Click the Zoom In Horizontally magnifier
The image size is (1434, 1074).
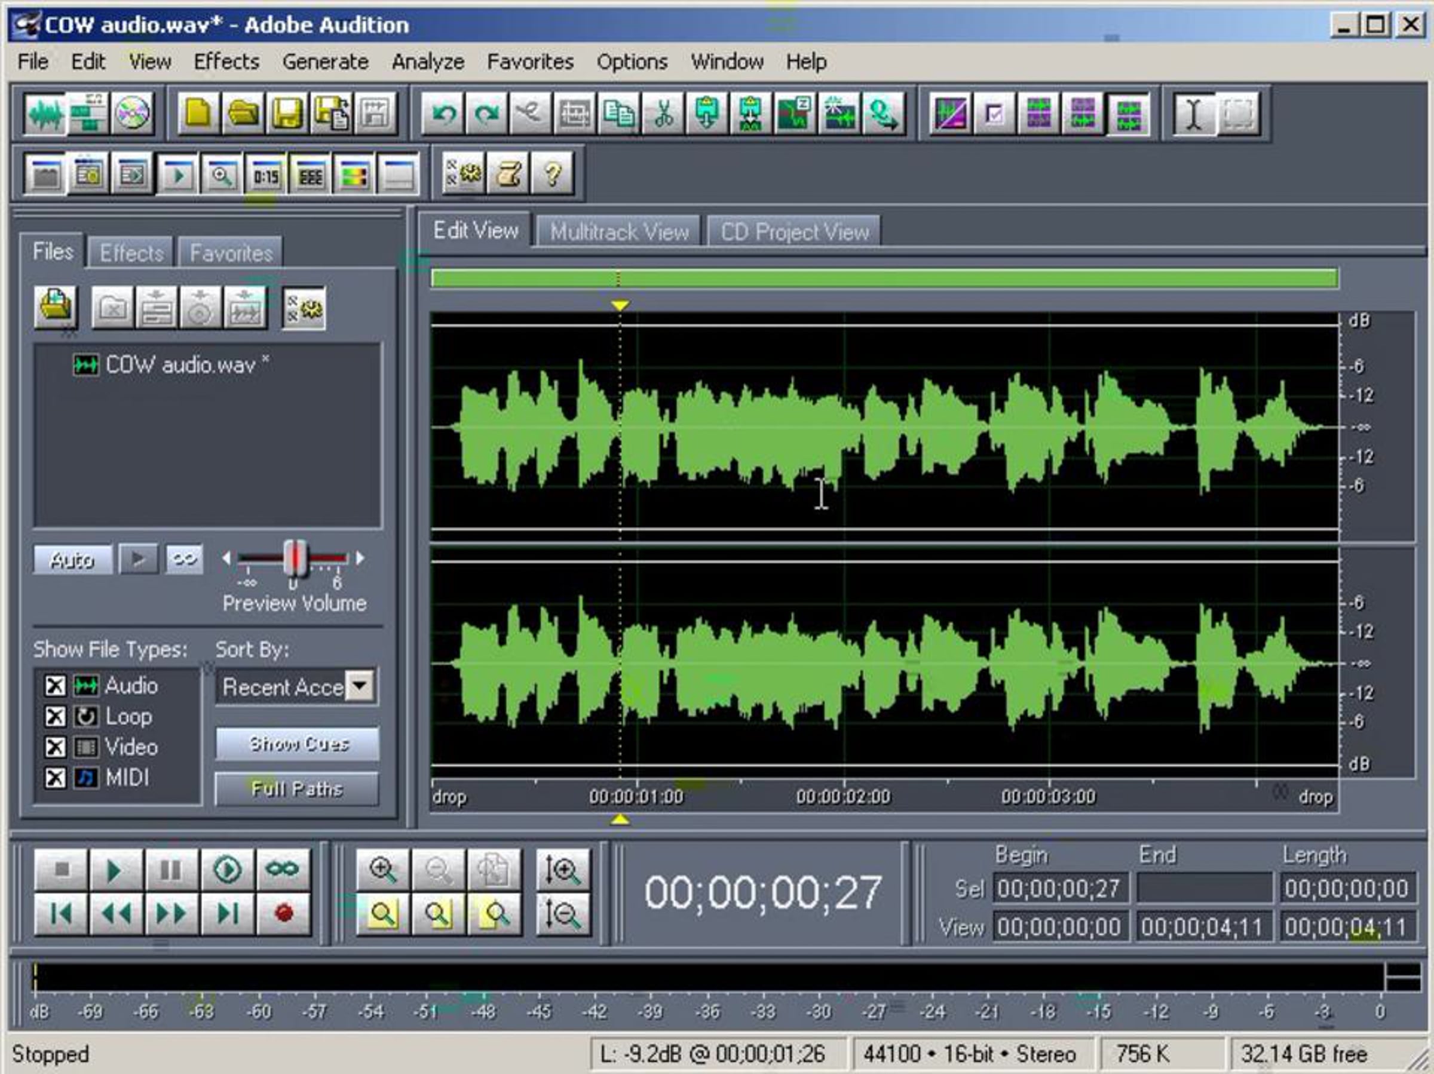[x=382, y=869]
